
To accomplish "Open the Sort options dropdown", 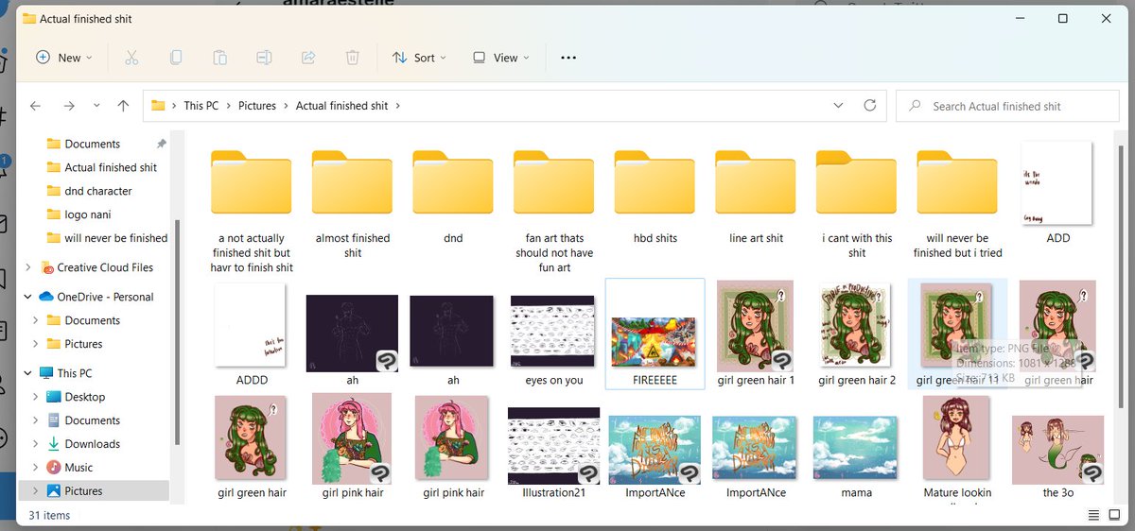I will pos(419,58).
